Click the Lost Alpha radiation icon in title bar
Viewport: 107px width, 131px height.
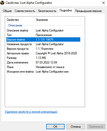tap(2, 3)
